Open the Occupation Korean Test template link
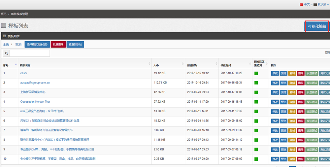This screenshot has height=167, width=330. click(x=35, y=102)
